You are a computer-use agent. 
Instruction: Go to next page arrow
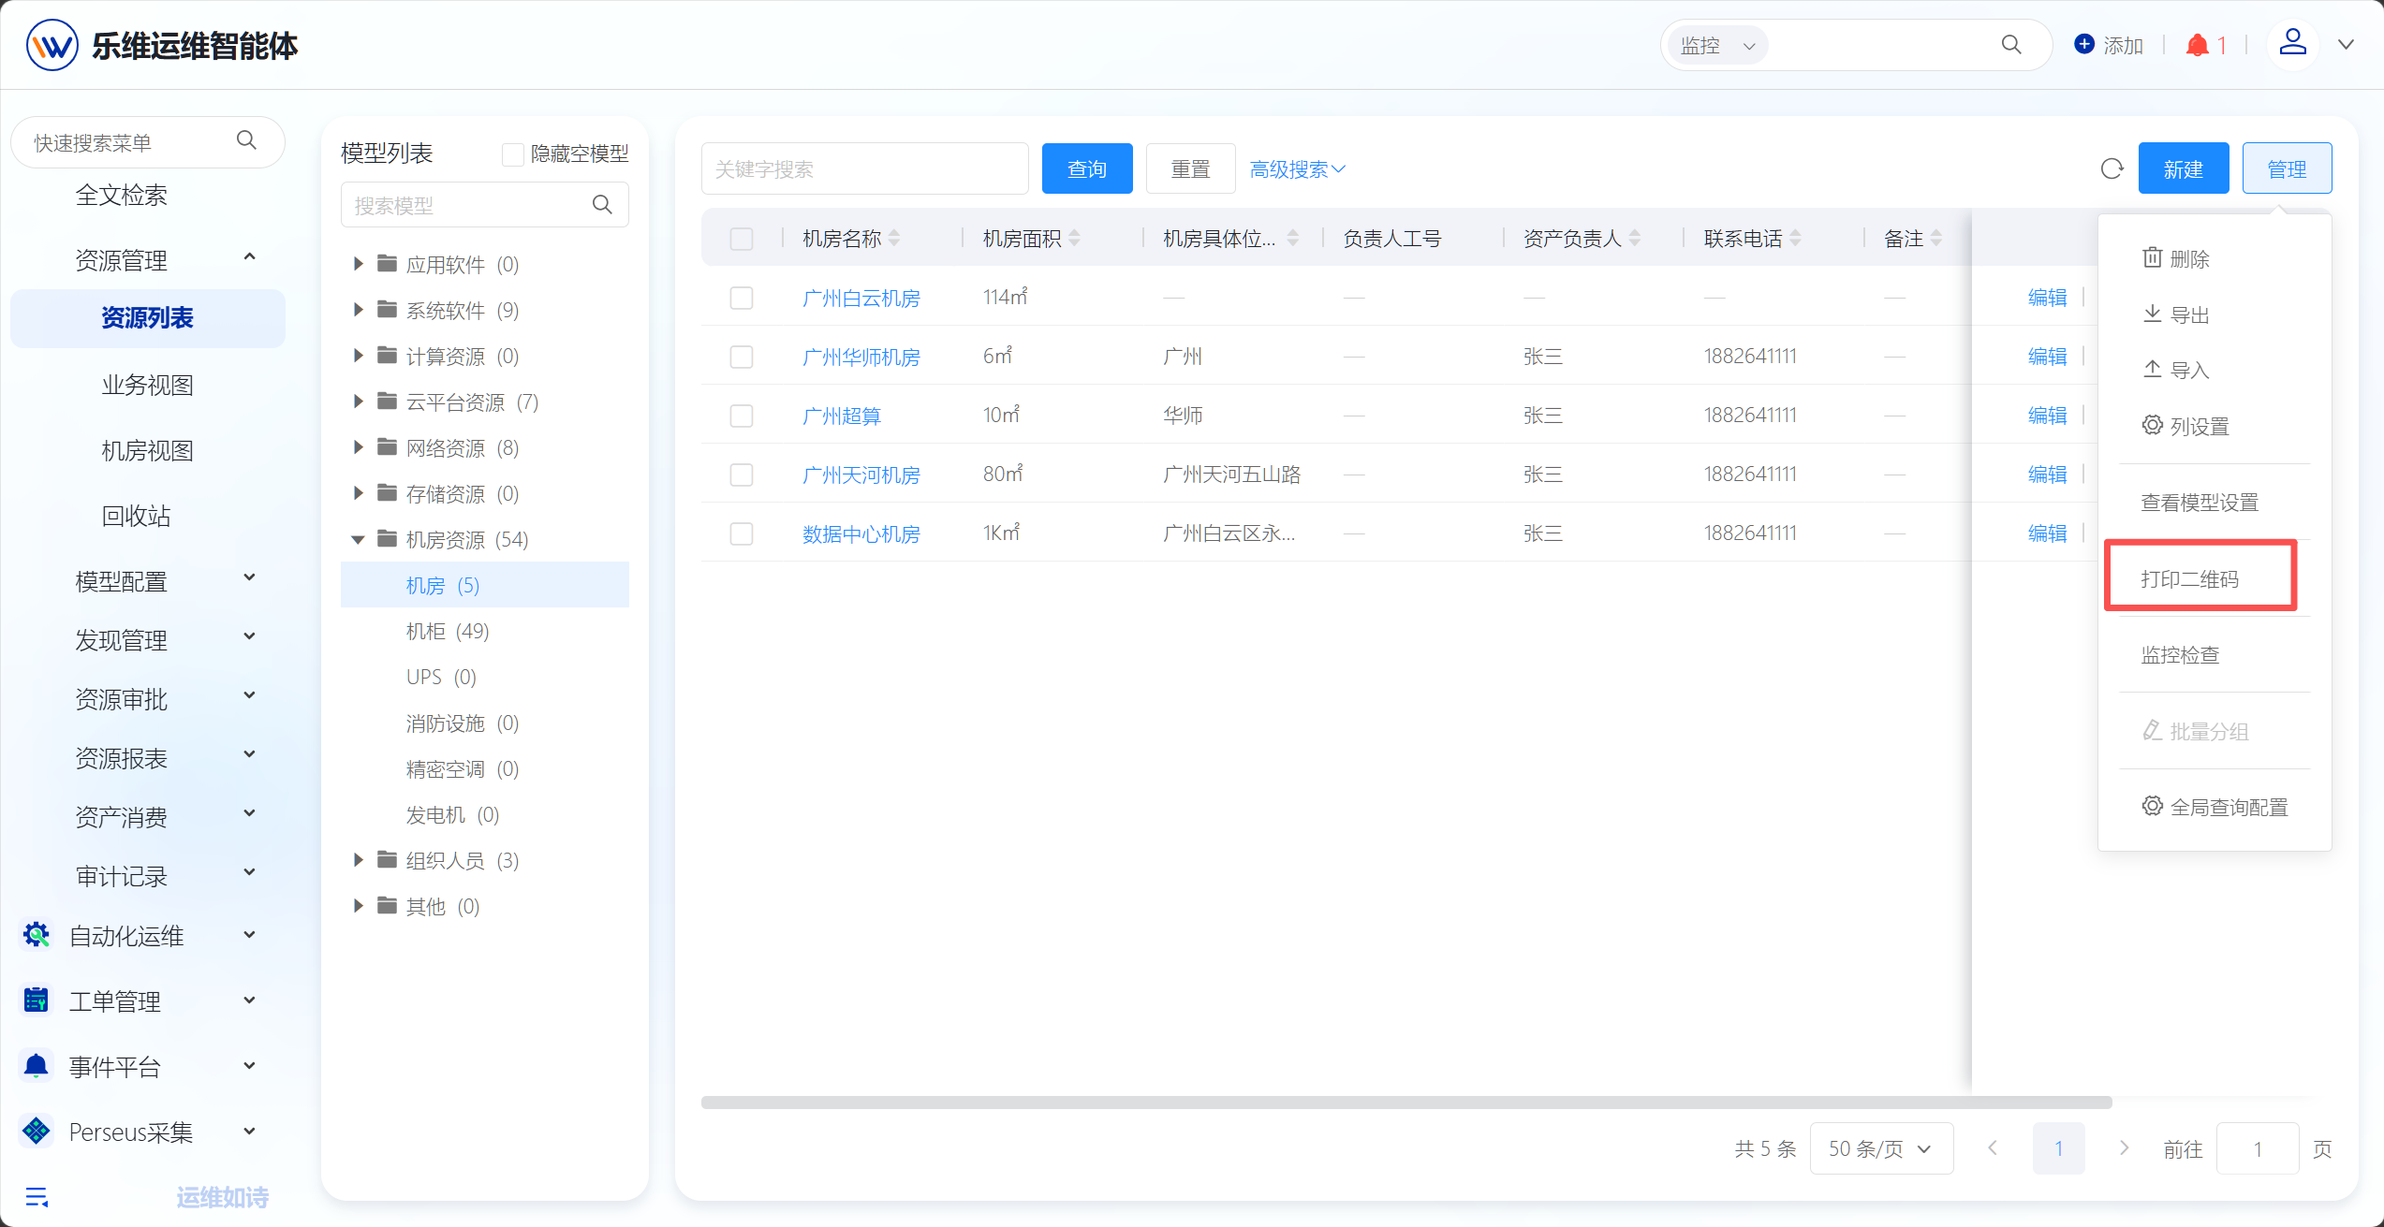(2124, 1147)
